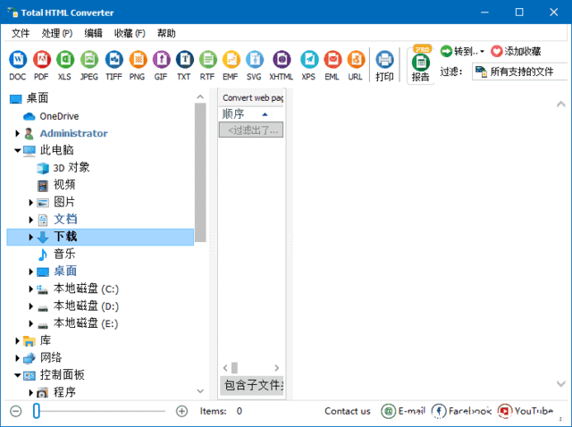Image resolution: width=572 pixels, height=427 pixels.
Task: Expand the 程序 node
Action: pos(31,393)
